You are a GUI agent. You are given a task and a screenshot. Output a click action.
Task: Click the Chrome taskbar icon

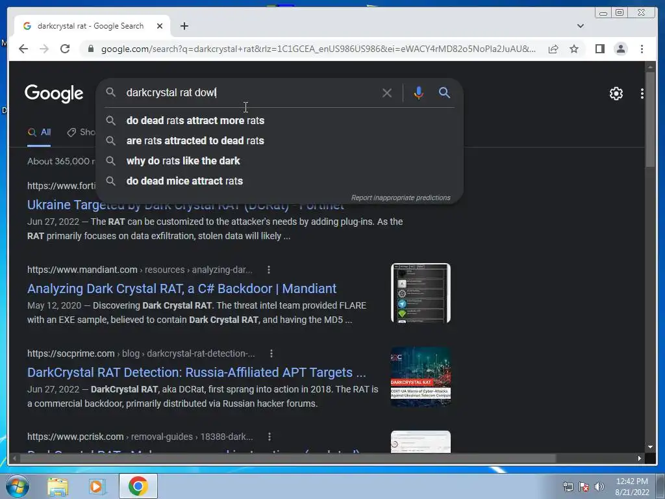[138, 486]
